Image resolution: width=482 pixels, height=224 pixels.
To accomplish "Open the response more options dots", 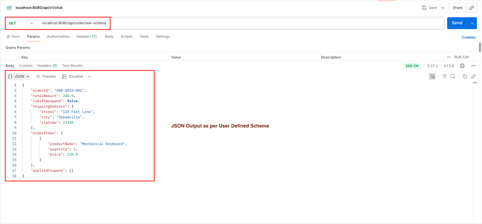I will (473, 66).
